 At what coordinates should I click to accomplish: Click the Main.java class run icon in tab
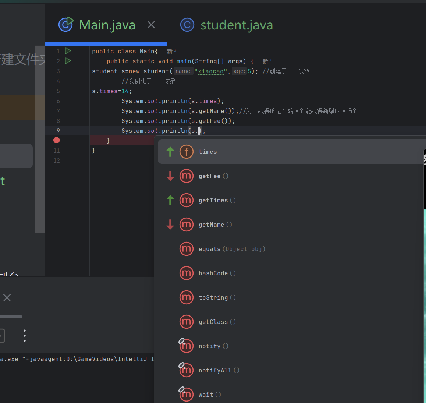click(x=66, y=24)
